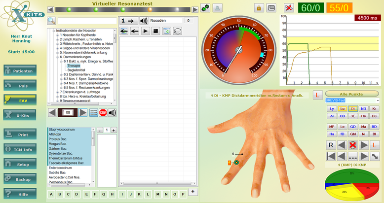Click the green checkmark icon in top toolbar
Image resolution: width=384 pixels, height=203 pixels.
pyautogui.click(x=205, y=8)
